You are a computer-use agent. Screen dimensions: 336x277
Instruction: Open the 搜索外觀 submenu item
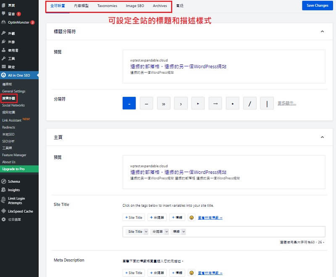tap(9, 98)
